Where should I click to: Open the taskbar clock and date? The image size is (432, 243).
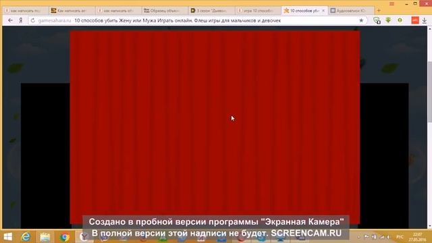(417, 237)
